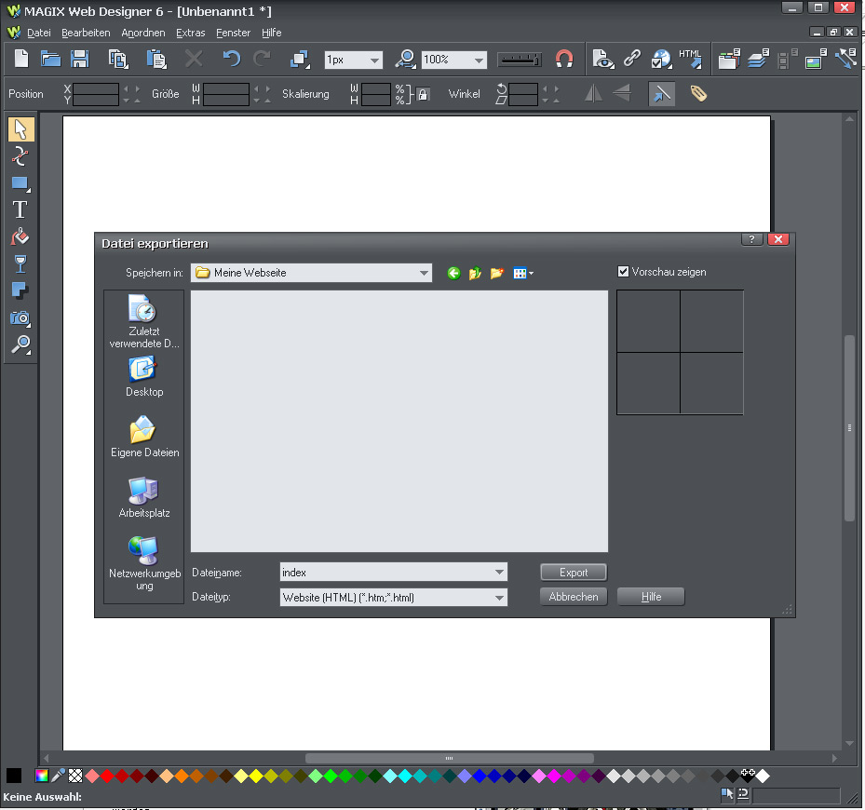Click the New document icon
The image size is (865, 810).
click(x=21, y=59)
